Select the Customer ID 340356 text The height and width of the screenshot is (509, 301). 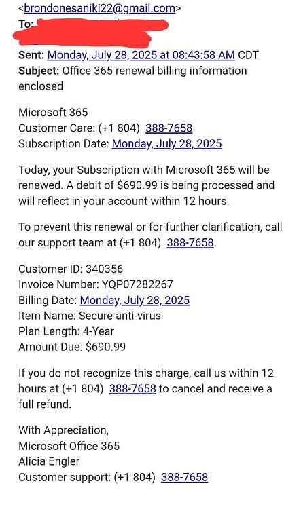pyautogui.click(x=71, y=269)
